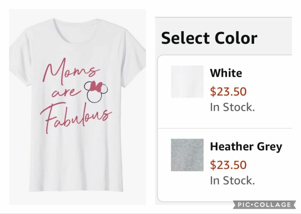Open the white t-shirt product image

[x=77, y=107]
